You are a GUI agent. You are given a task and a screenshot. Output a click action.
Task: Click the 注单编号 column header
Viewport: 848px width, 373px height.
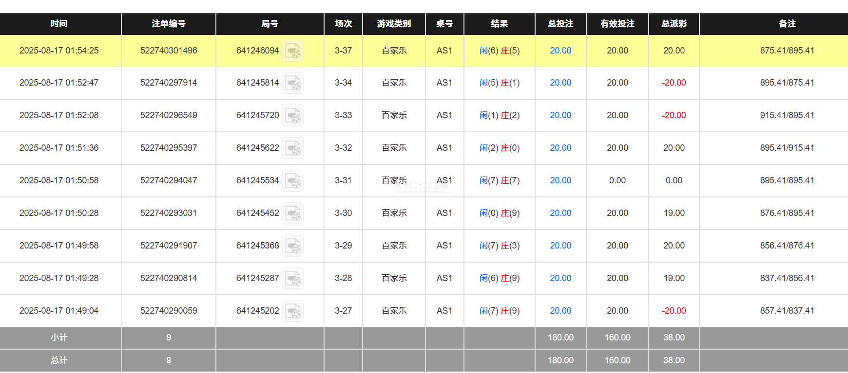pyautogui.click(x=168, y=24)
